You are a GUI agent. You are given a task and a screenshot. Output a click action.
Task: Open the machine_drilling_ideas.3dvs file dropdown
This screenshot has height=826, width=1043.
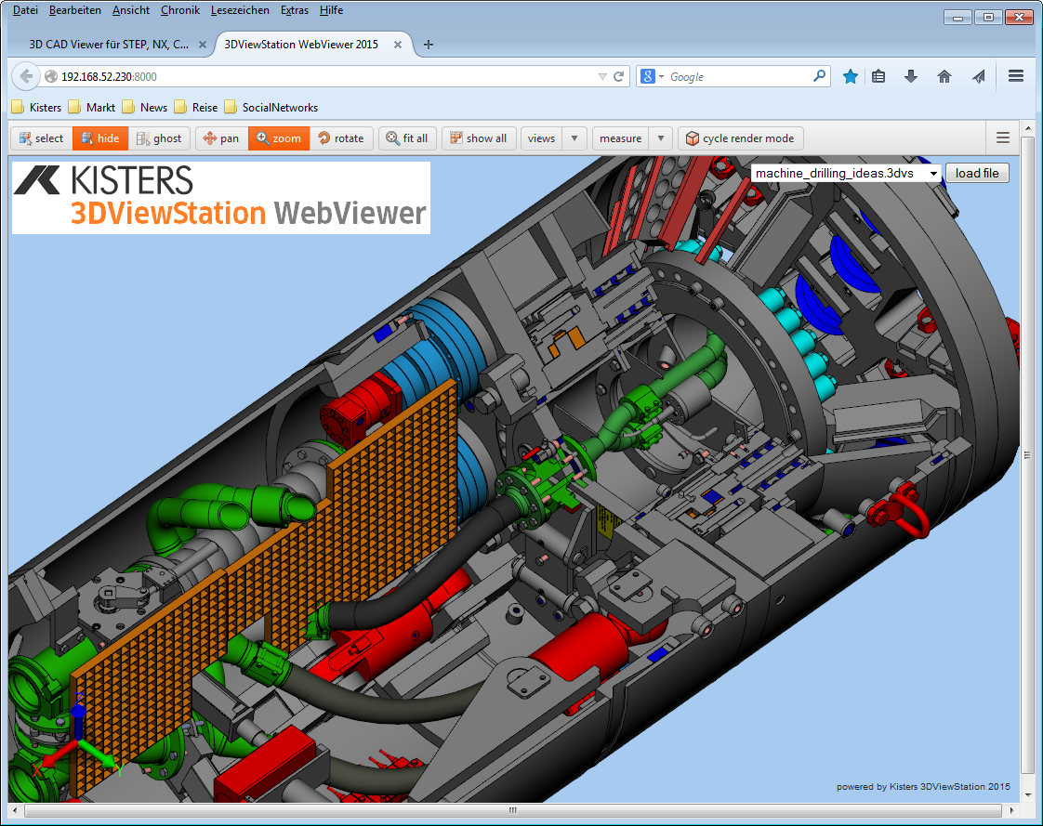[846, 173]
